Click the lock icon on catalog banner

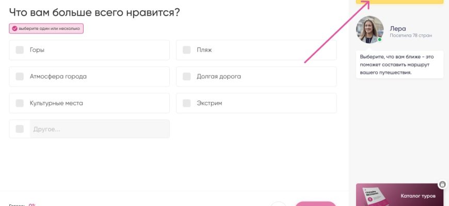click(442, 184)
